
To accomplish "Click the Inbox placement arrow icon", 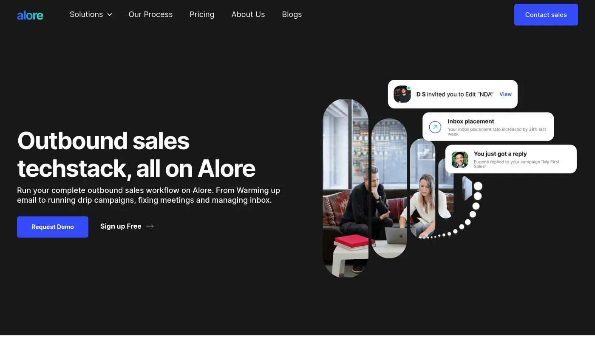I will coord(435,127).
